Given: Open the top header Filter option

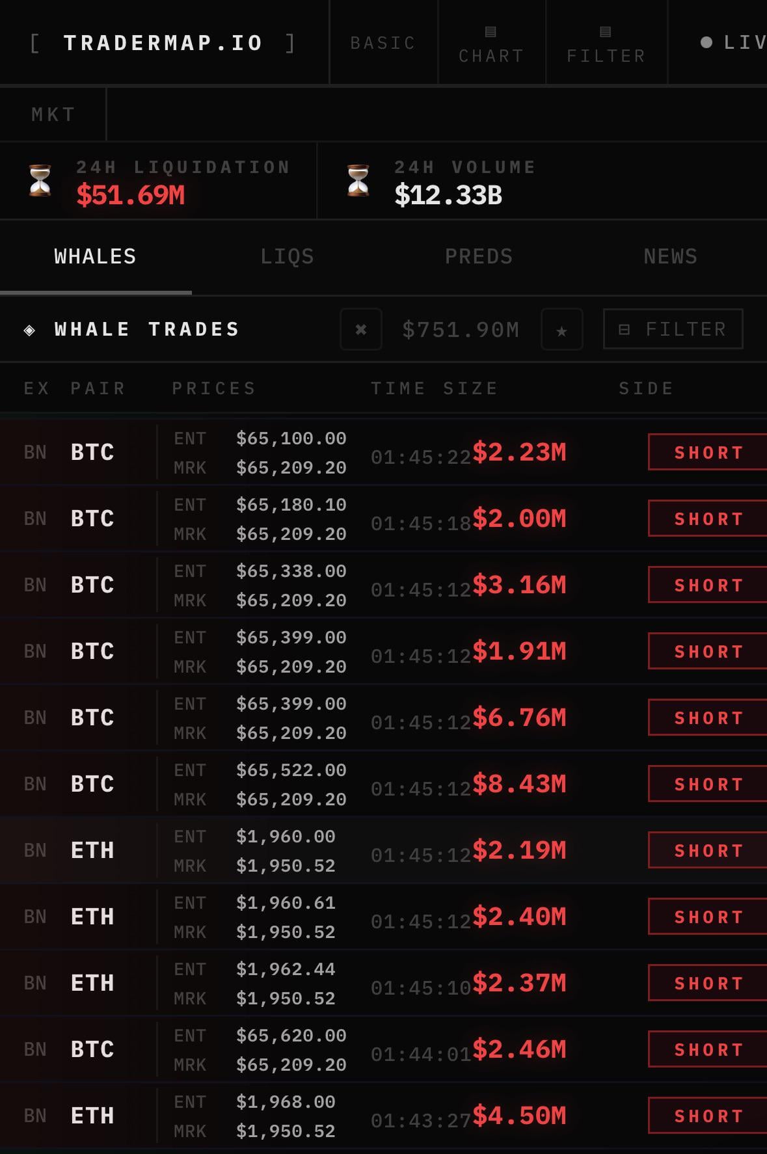Looking at the screenshot, I should [x=606, y=44].
